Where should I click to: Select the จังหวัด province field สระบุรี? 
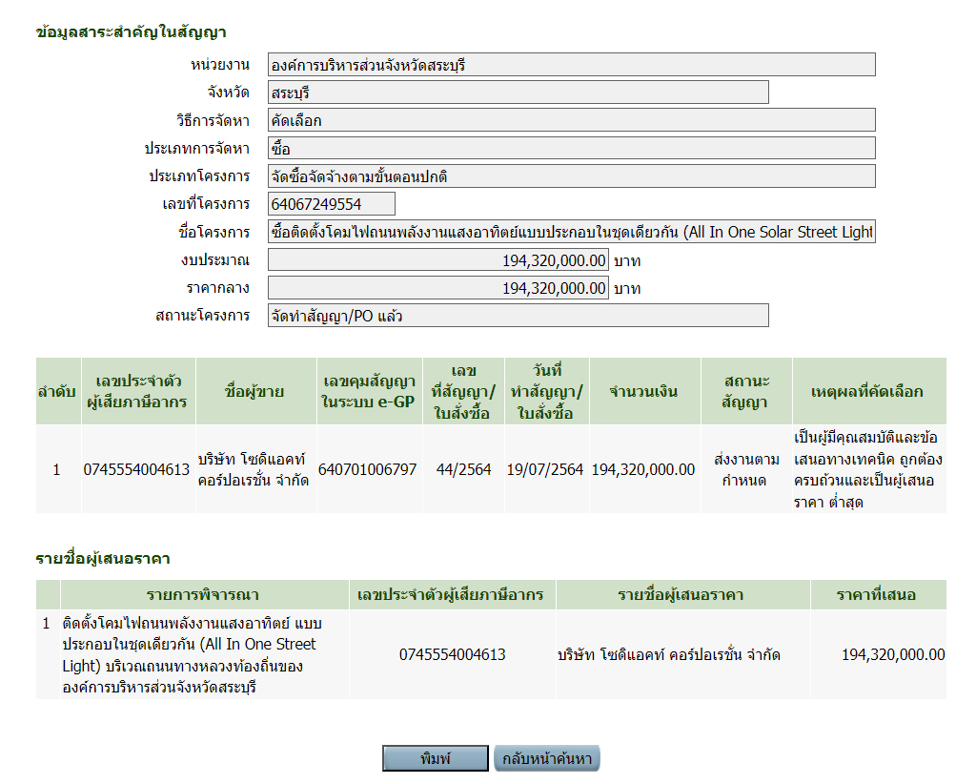point(518,93)
